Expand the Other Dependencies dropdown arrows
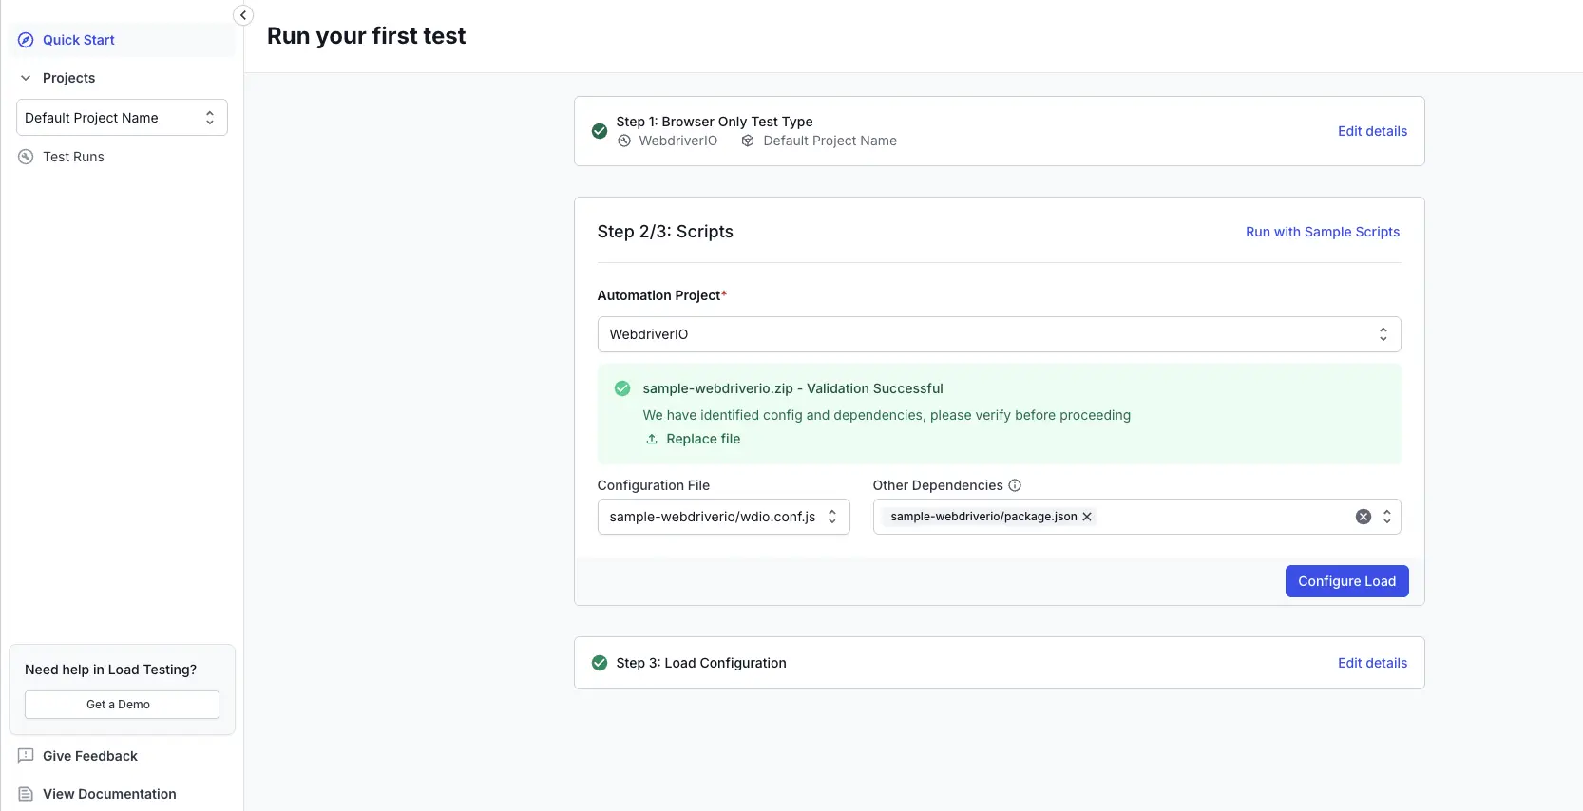1583x811 pixels. point(1387,517)
